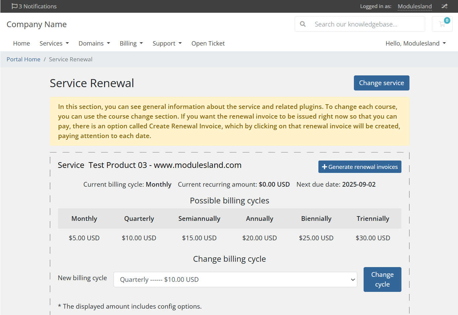Select Open Ticket in the navigation bar

coord(208,43)
